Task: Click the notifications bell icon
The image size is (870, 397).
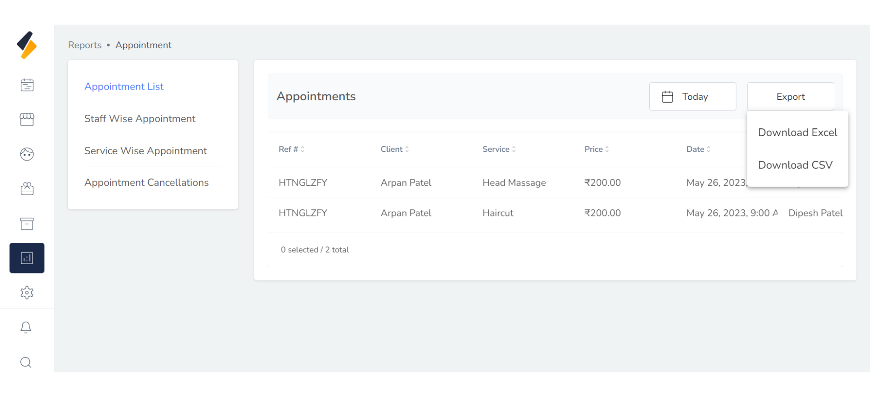Action: [x=26, y=327]
